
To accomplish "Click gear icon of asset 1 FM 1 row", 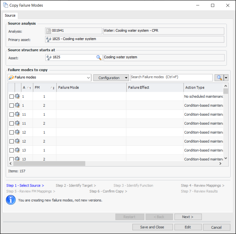I will click(17, 97).
